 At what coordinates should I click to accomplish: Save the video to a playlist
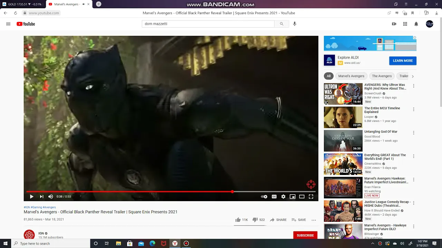299,220
